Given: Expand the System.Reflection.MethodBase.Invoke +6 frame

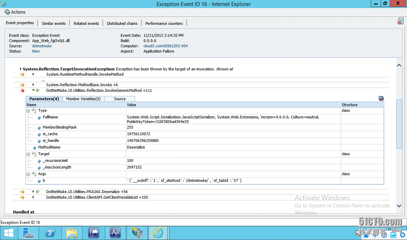Looking at the screenshot, I should [33, 84].
